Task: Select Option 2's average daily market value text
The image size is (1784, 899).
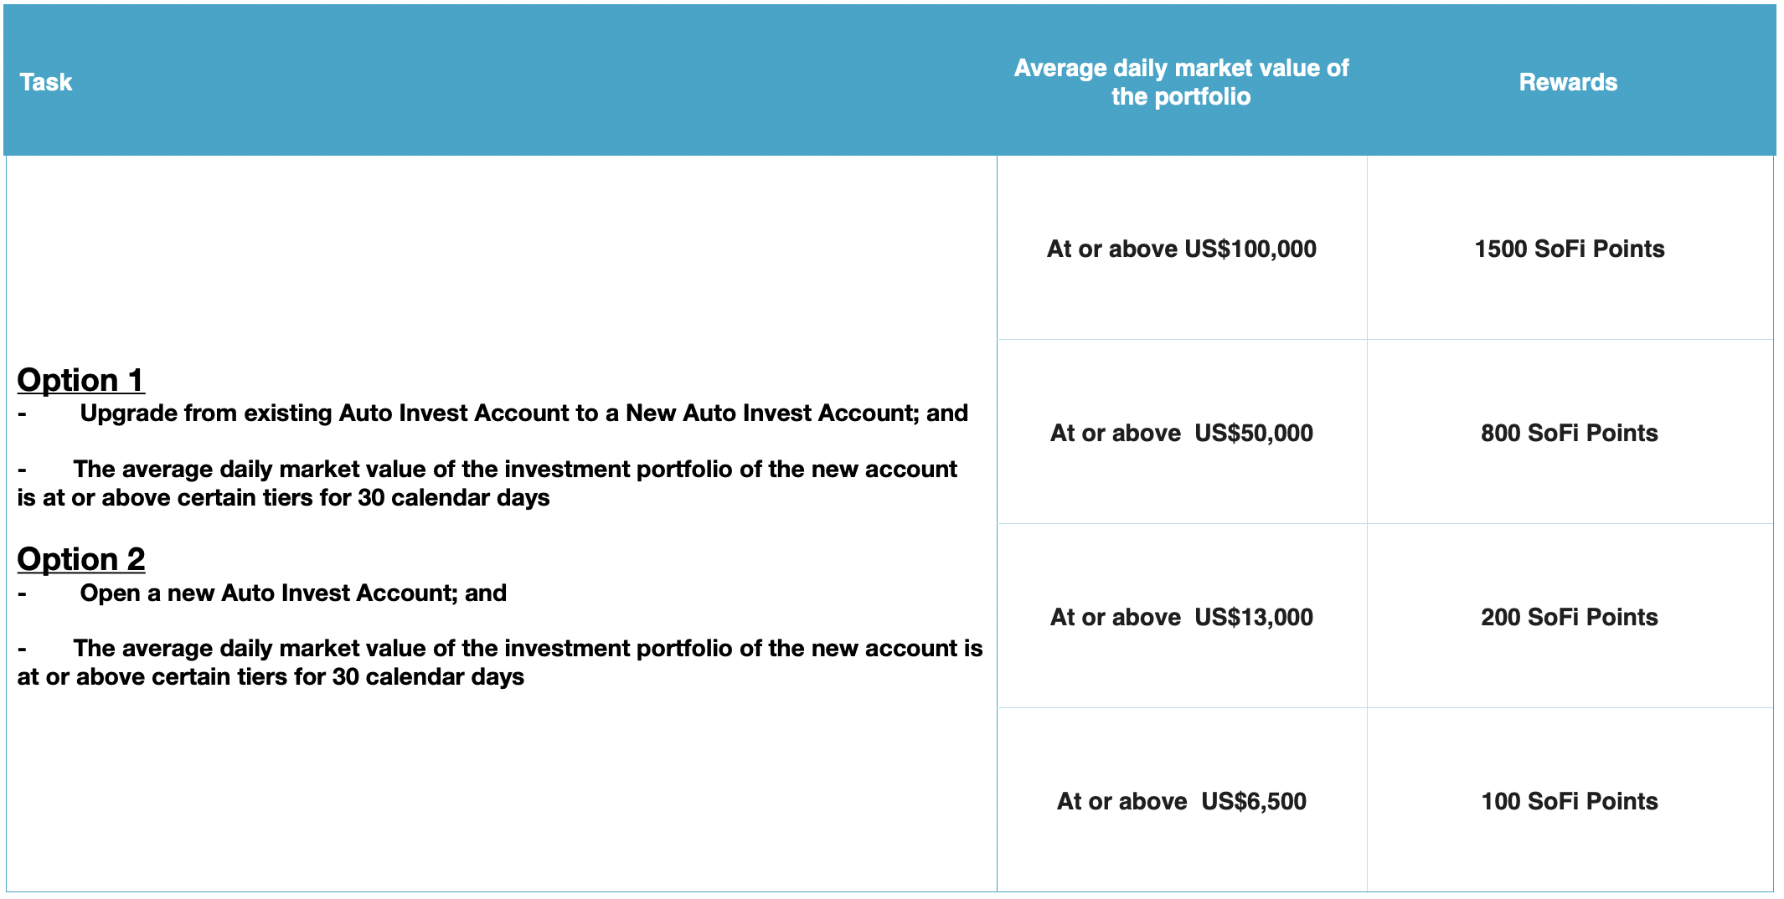Action: pos(499,662)
